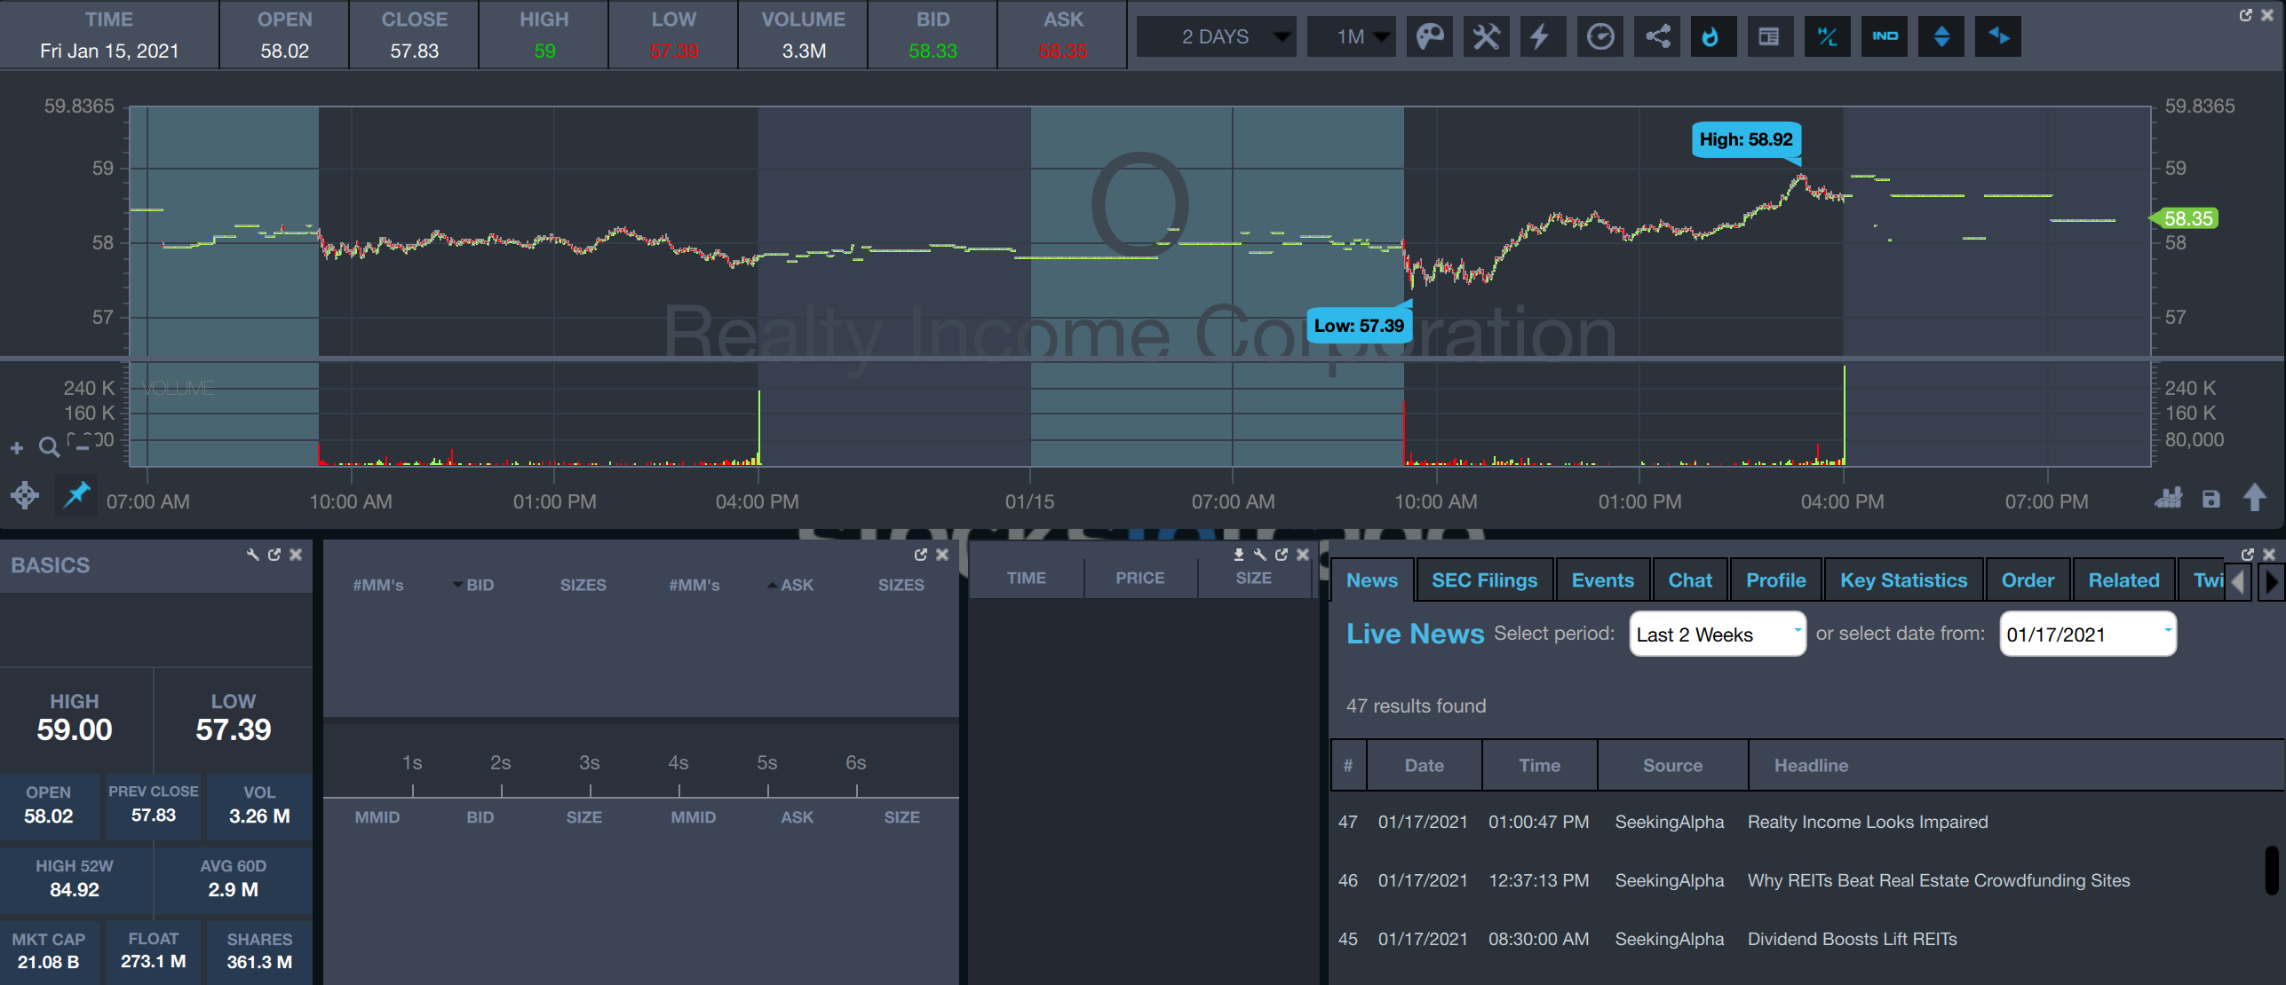The height and width of the screenshot is (985, 2286).
Task: Click the 58.35 current price marker
Action: click(2184, 218)
